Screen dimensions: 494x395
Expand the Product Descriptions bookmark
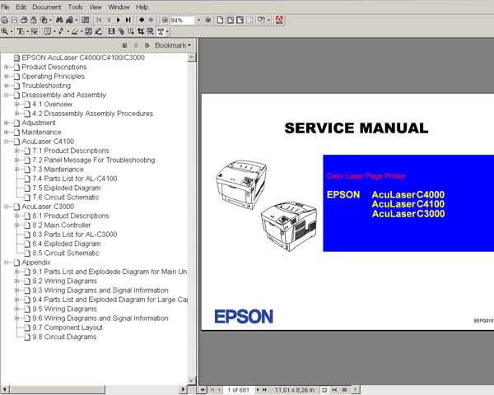7,67
